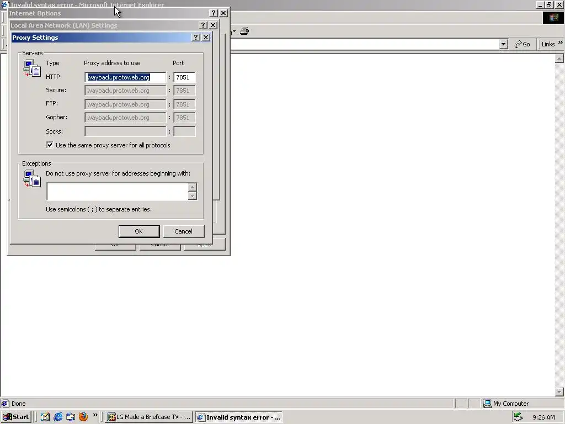
Task: Expand the Quick Launch overflow chevron
Action: [95, 415]
